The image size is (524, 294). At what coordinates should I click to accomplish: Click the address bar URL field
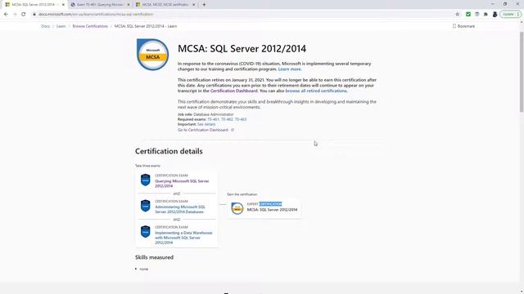[244, 15]
